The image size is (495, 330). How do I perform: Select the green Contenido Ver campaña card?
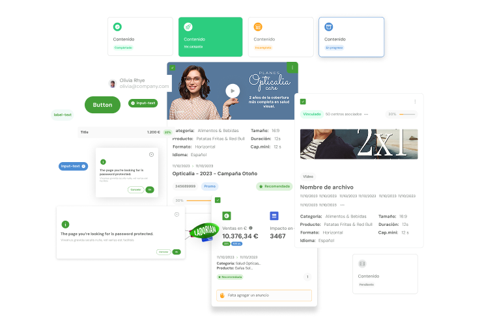click(x=210, y=36)
